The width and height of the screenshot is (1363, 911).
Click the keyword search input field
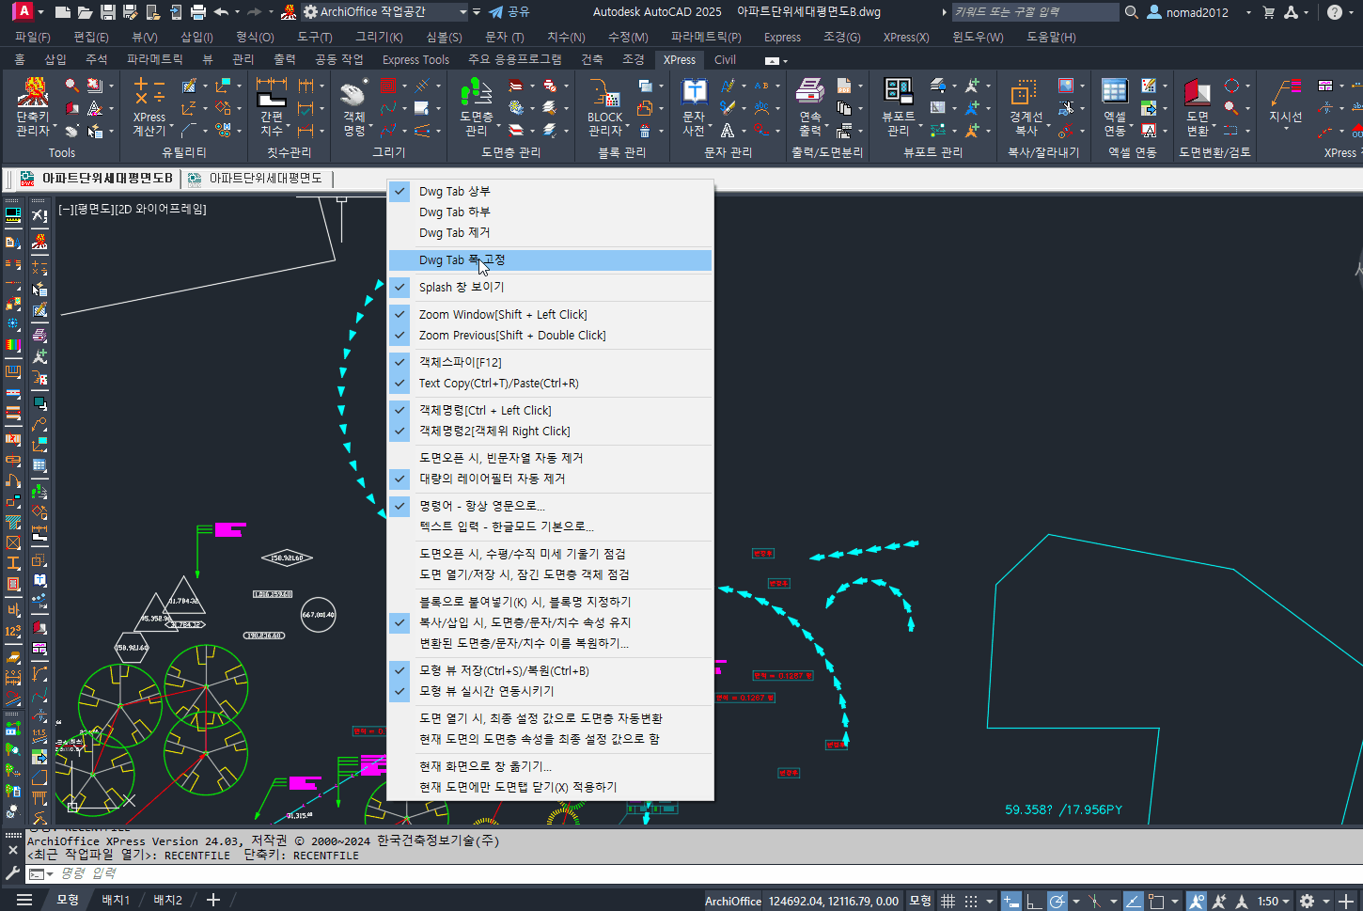tap(1035, 12)
